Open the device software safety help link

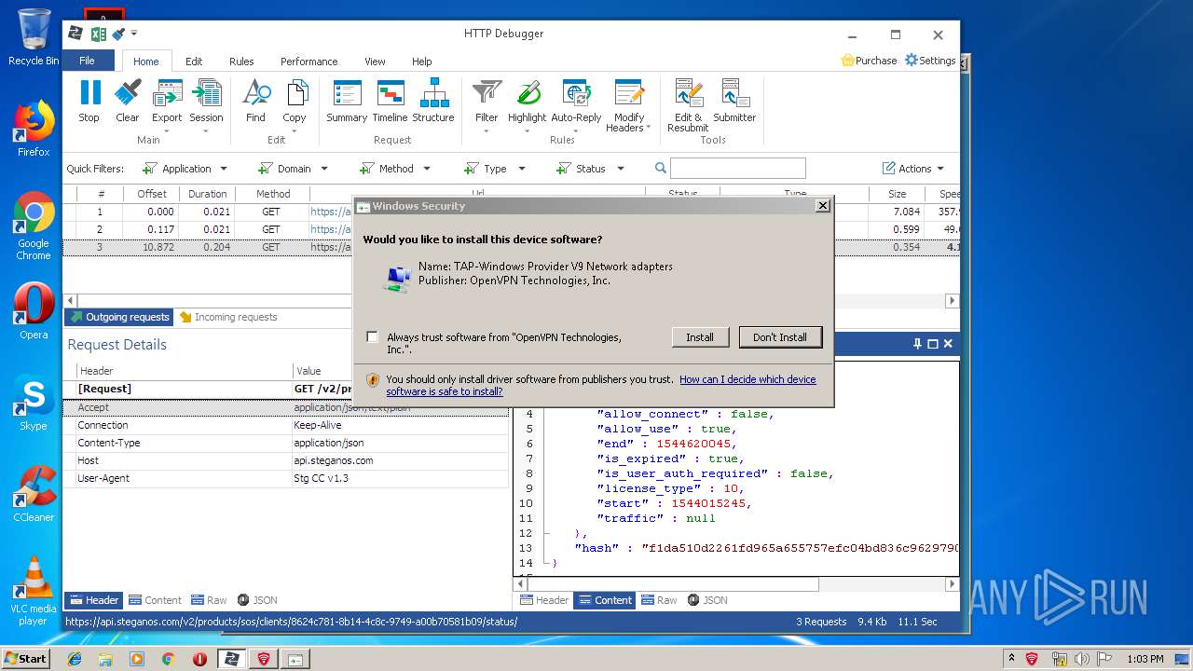[601, 385]
